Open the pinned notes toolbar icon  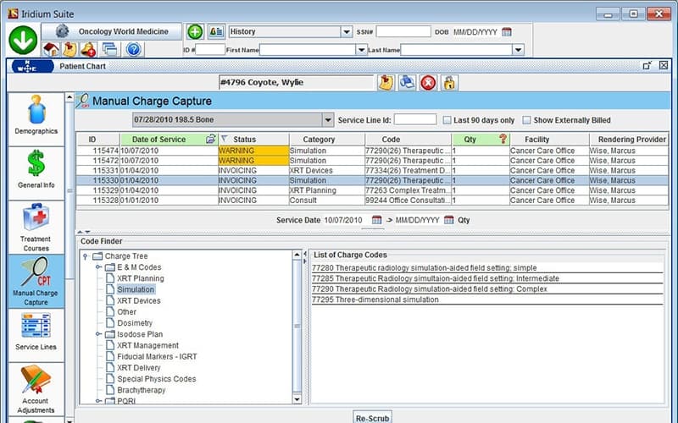(x=69, y=50)
